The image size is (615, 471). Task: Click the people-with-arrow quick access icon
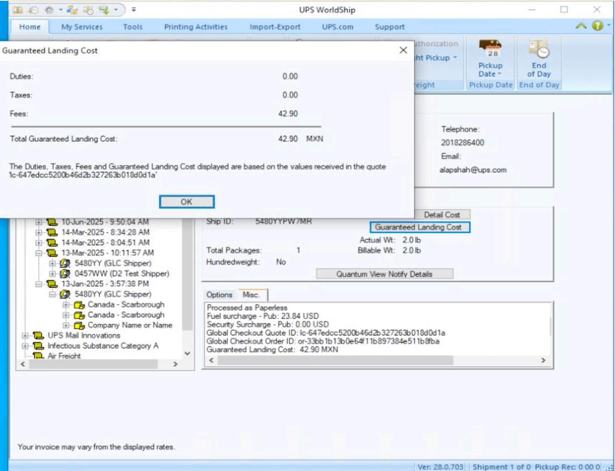click(x=72, y=10)
